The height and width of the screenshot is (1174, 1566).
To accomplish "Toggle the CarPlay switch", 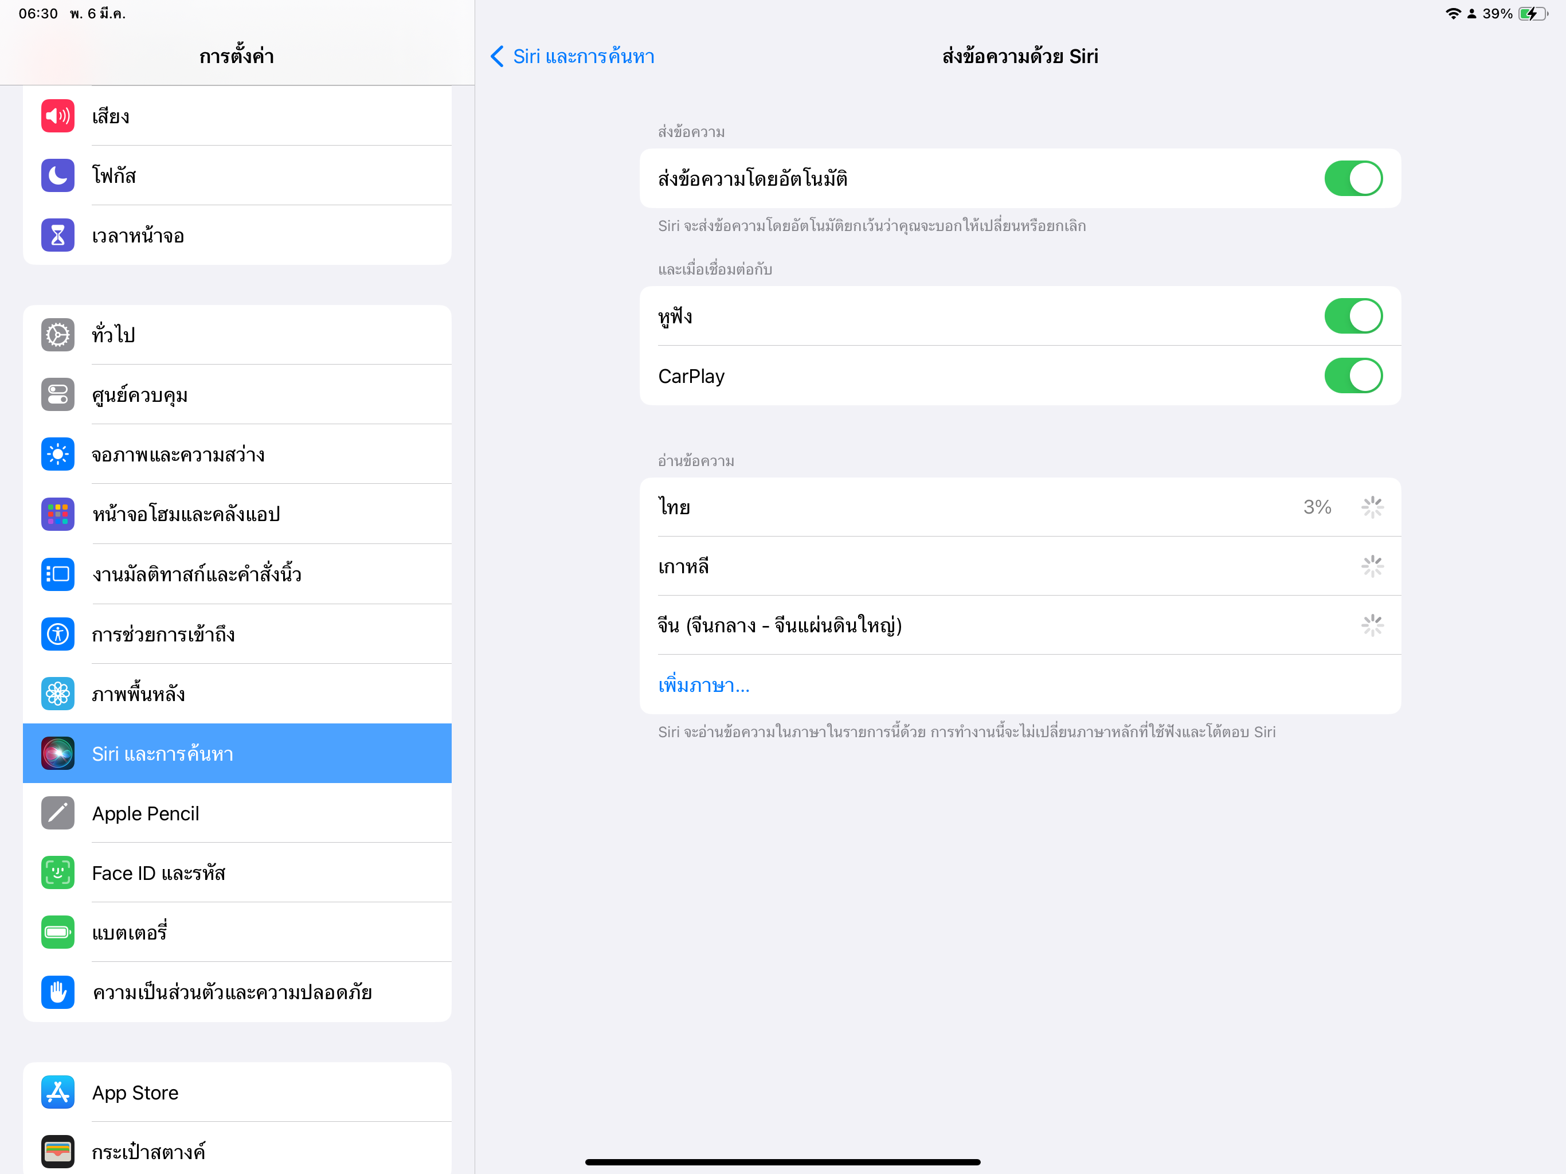I will (1352, 376).
